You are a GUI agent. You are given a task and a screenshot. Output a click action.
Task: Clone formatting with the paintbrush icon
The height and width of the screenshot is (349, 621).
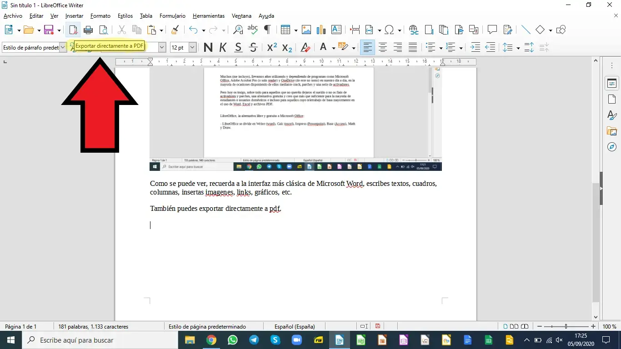click(x=175, y=30)
